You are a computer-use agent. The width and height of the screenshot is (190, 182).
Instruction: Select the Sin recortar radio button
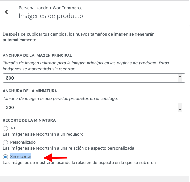[x=5, y=157]
